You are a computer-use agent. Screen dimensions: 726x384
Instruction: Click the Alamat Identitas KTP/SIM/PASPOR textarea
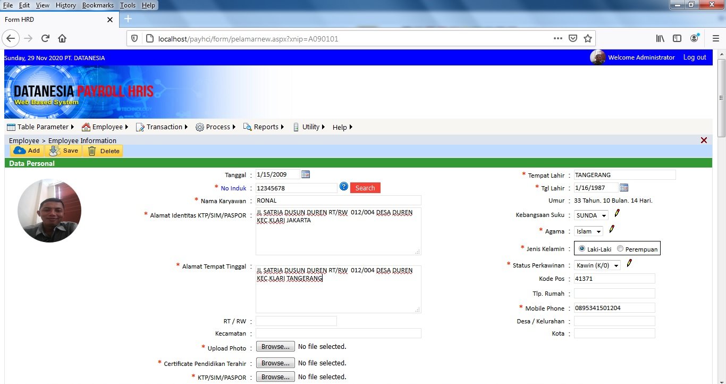click(x=339, y=231)
